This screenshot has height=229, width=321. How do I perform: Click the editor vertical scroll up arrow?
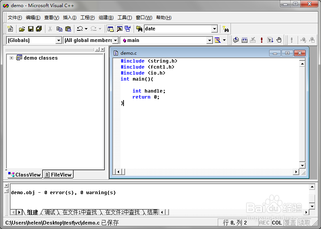pos(302,64)
